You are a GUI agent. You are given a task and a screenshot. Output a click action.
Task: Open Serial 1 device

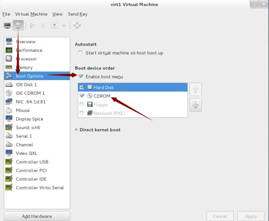click(x=37, y=136)
